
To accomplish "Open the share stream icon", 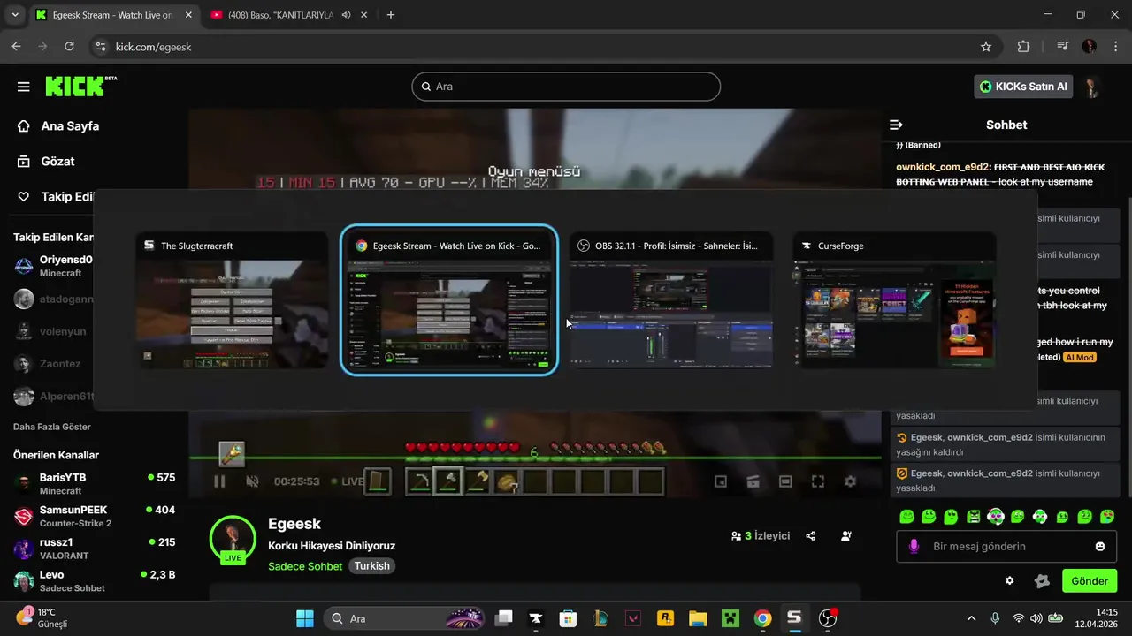I will 811,535.
